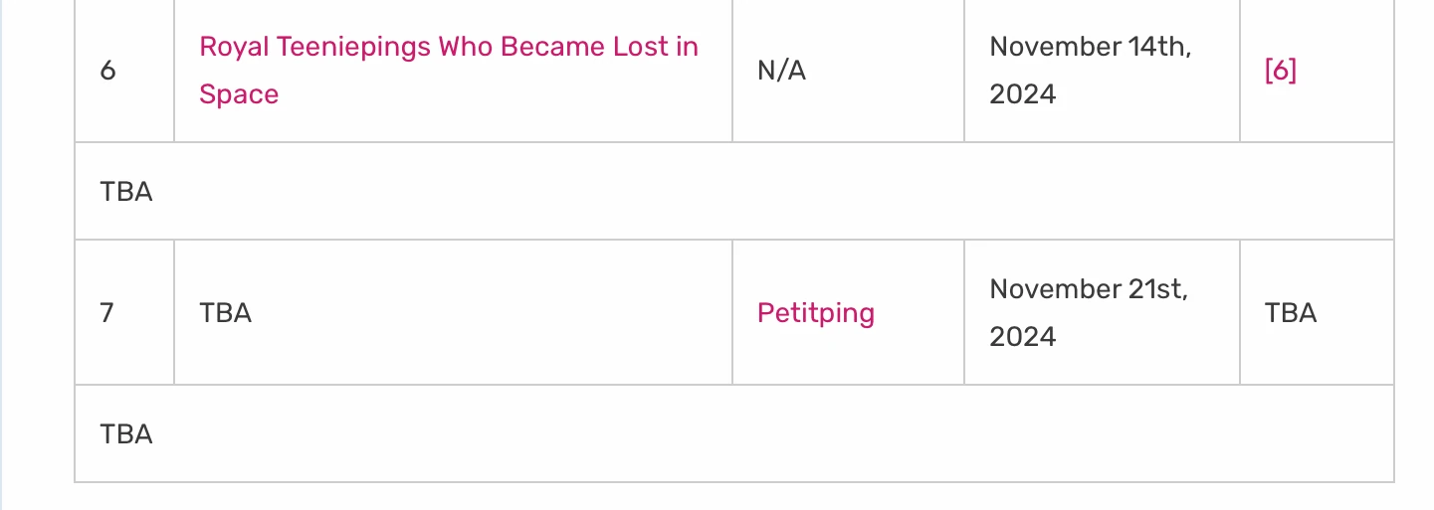Image resolution: width=1434 pixels, height=510 pixels.
Task: Click '2024' under November 21st
Action: pyautogui.click(x=1022, y=337)
